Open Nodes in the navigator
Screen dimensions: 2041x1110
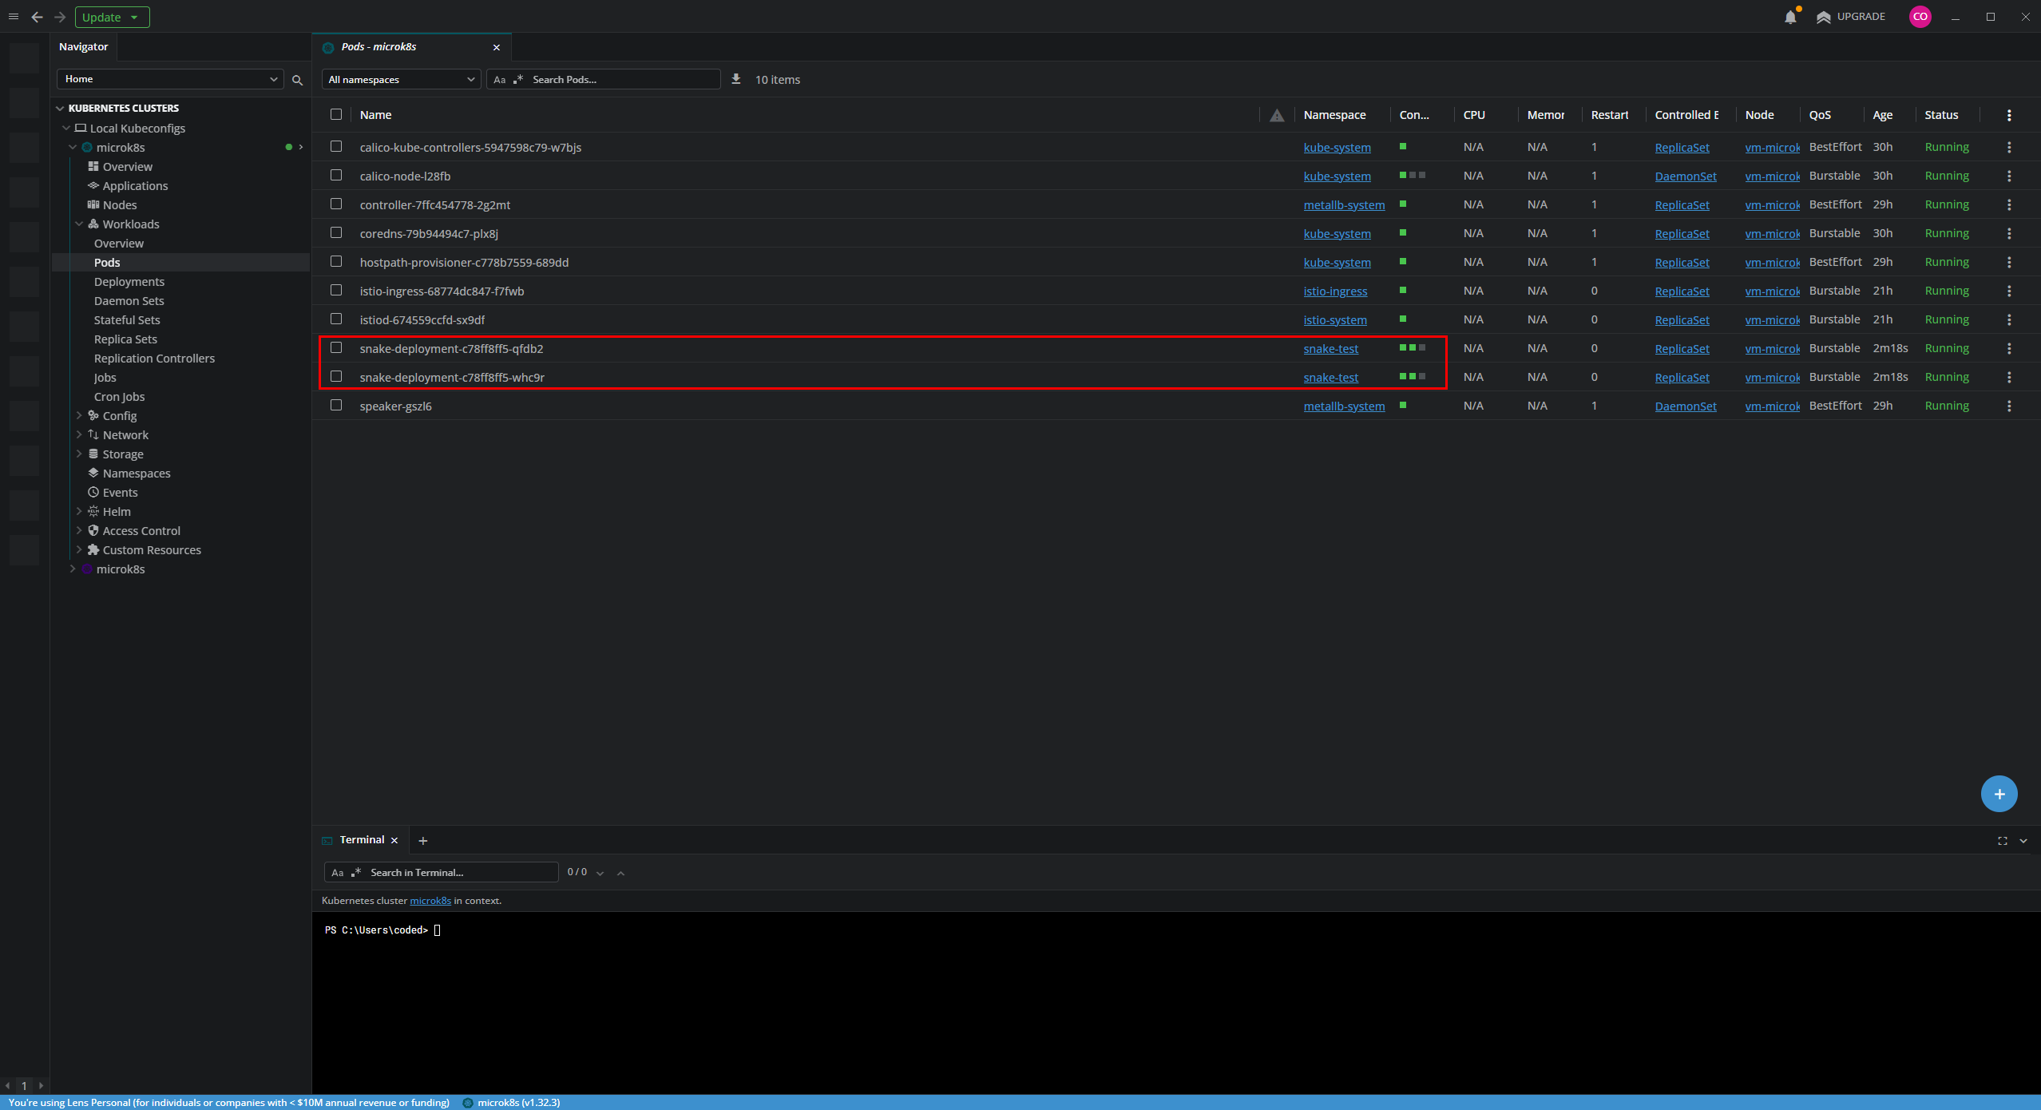click(120, 204)
